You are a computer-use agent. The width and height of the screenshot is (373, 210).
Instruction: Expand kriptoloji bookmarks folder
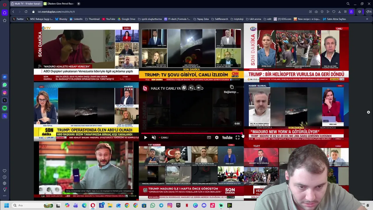click(237, 19)
